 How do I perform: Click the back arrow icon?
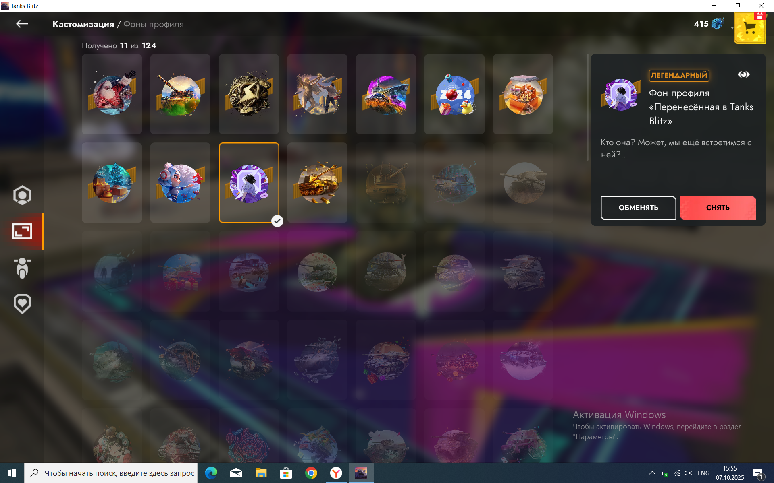22,24
